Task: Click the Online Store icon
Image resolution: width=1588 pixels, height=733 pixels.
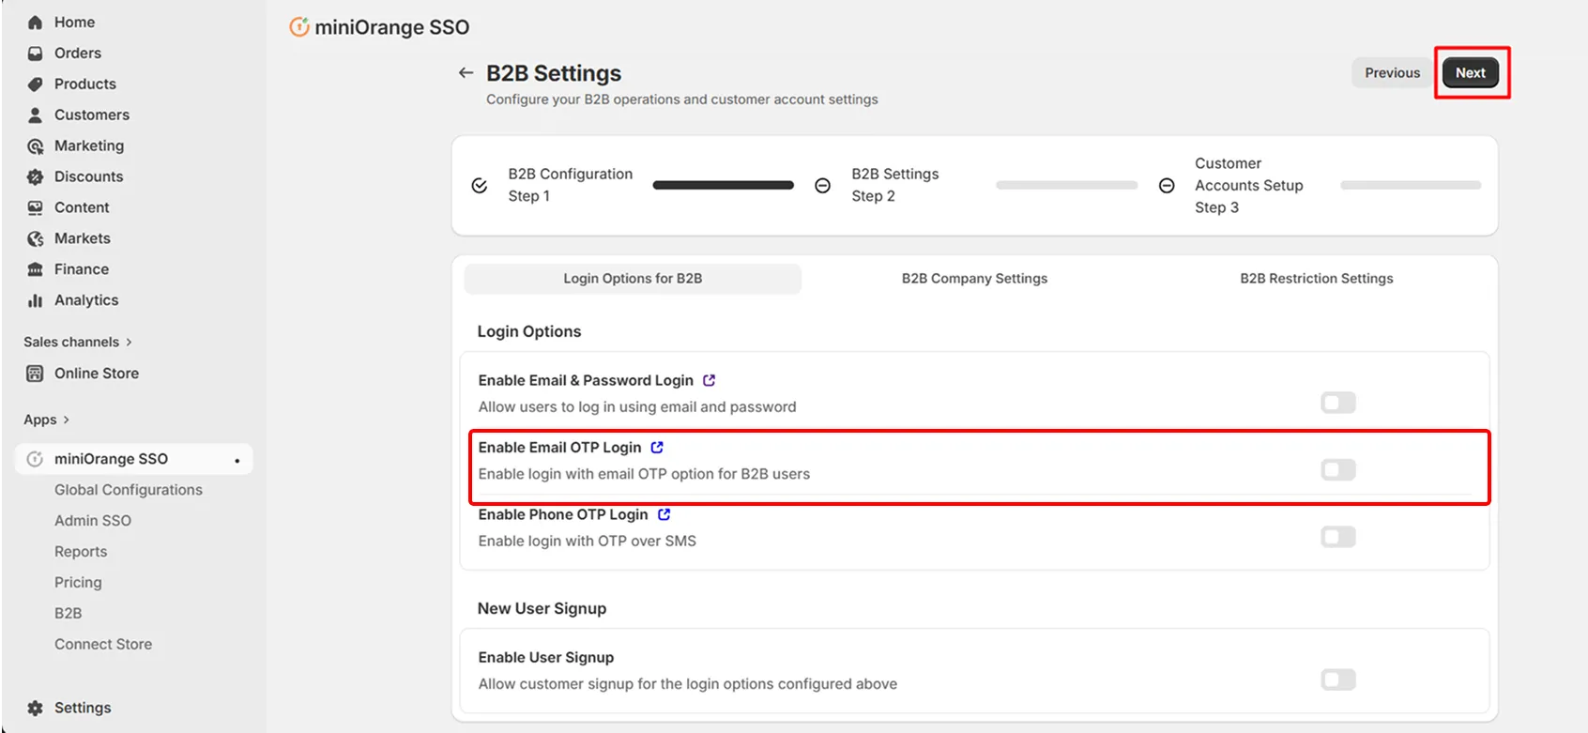Action: tap(35, 374)
